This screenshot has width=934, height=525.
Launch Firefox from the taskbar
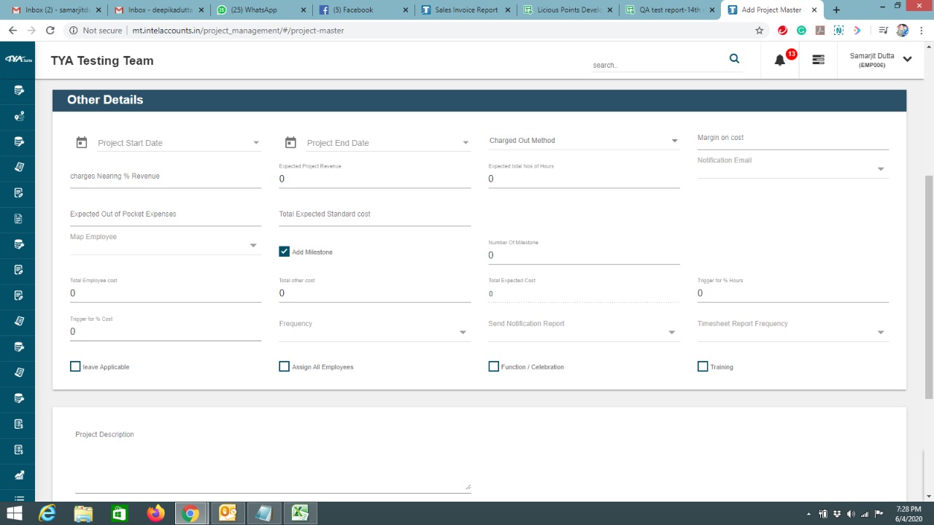pyautogui.click(x=155, y=513)
